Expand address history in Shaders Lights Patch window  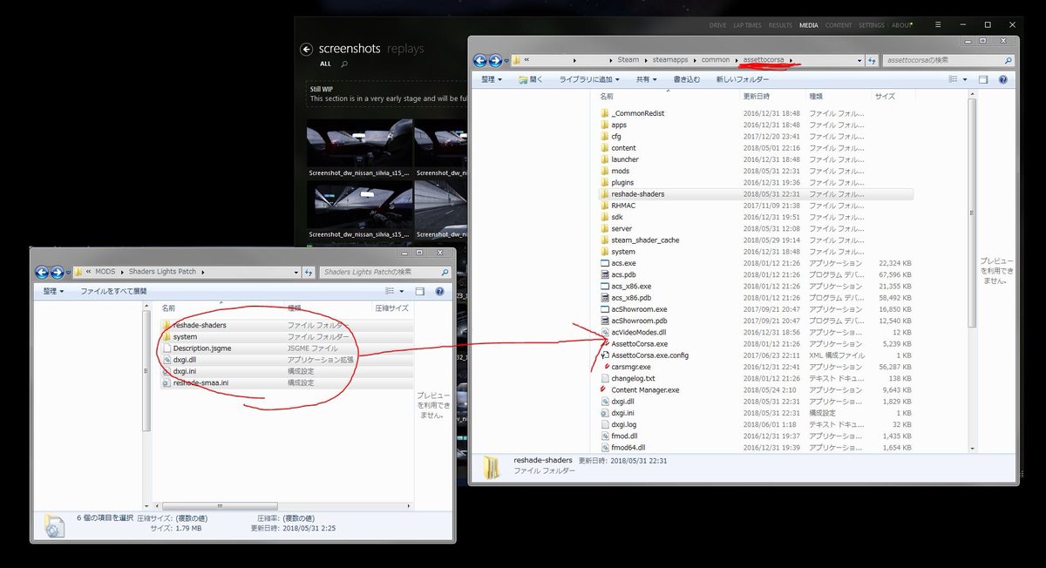coord(295,272)
